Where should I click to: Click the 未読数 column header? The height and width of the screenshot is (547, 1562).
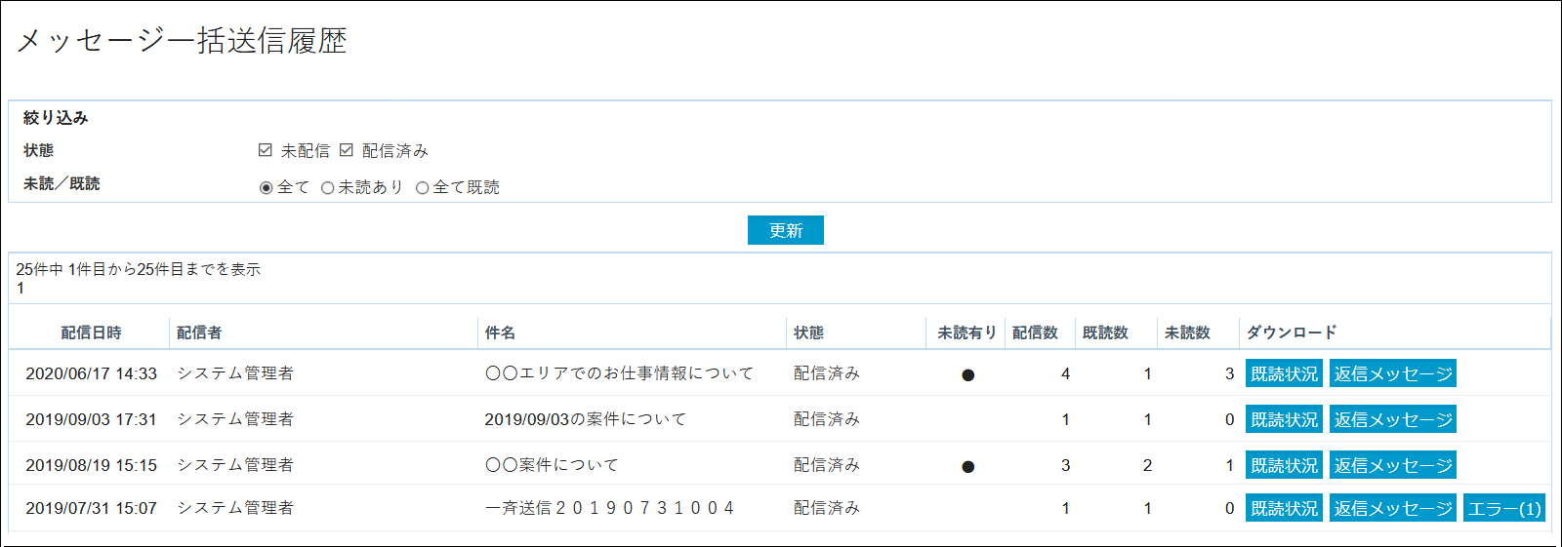click(x=1187, y=332)
